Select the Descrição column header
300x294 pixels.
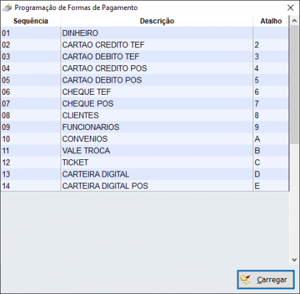coord(157,21)
